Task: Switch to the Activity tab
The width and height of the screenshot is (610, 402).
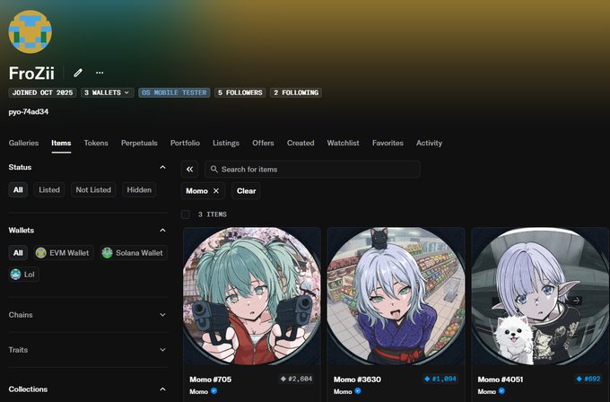Action: 429,143
